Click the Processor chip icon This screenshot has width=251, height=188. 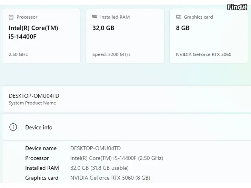tap(11, 17)
